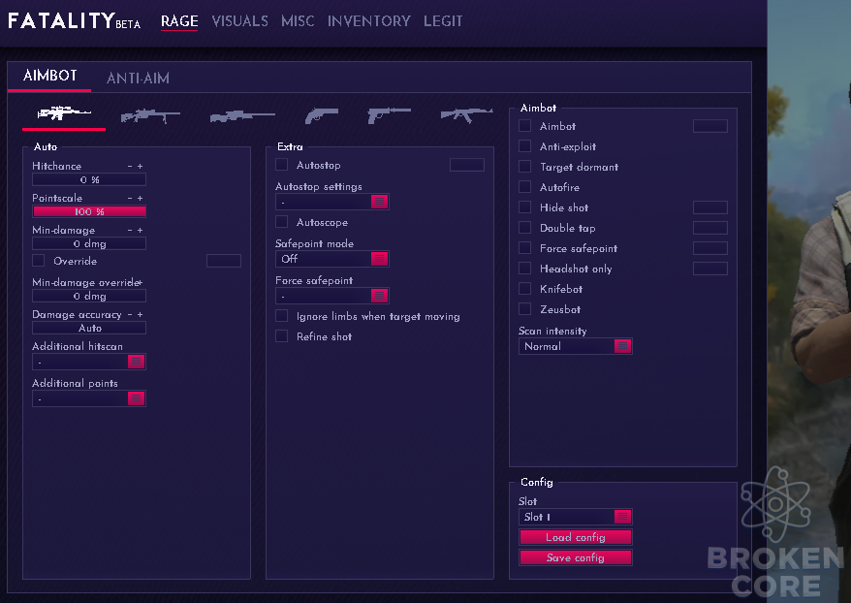The image size is (851, 603).
Task: Increase Min-damage with the plus button
Action: pyautogui.click(x=140, y=230)
